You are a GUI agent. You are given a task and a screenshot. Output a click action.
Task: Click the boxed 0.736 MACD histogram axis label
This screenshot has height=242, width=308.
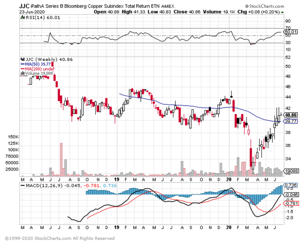[291, 185]
